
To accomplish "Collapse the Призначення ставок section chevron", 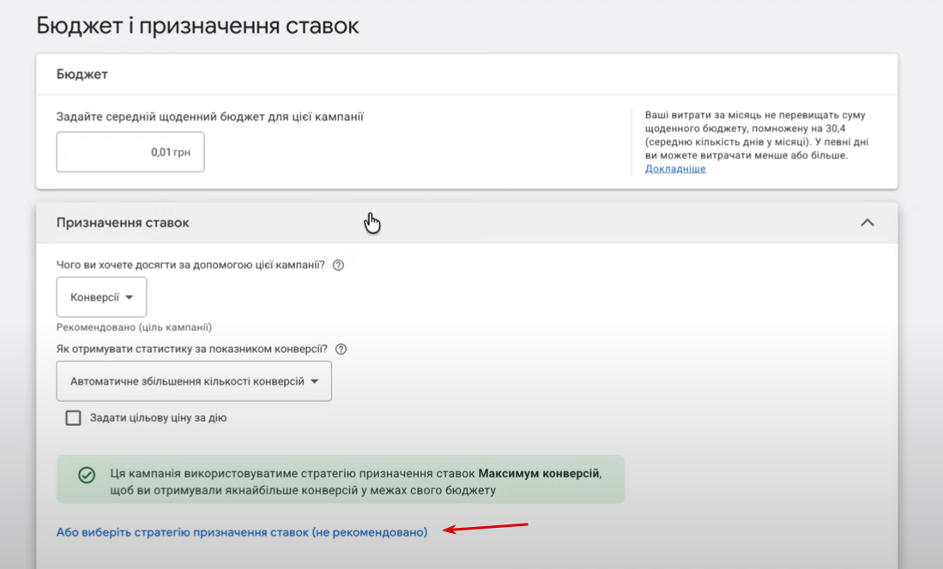I will (867, 222).
